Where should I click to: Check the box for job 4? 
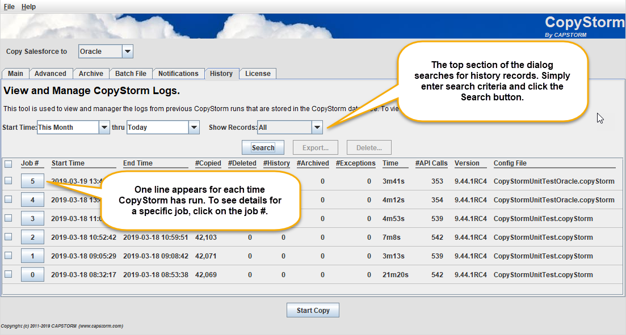point(9,200)
